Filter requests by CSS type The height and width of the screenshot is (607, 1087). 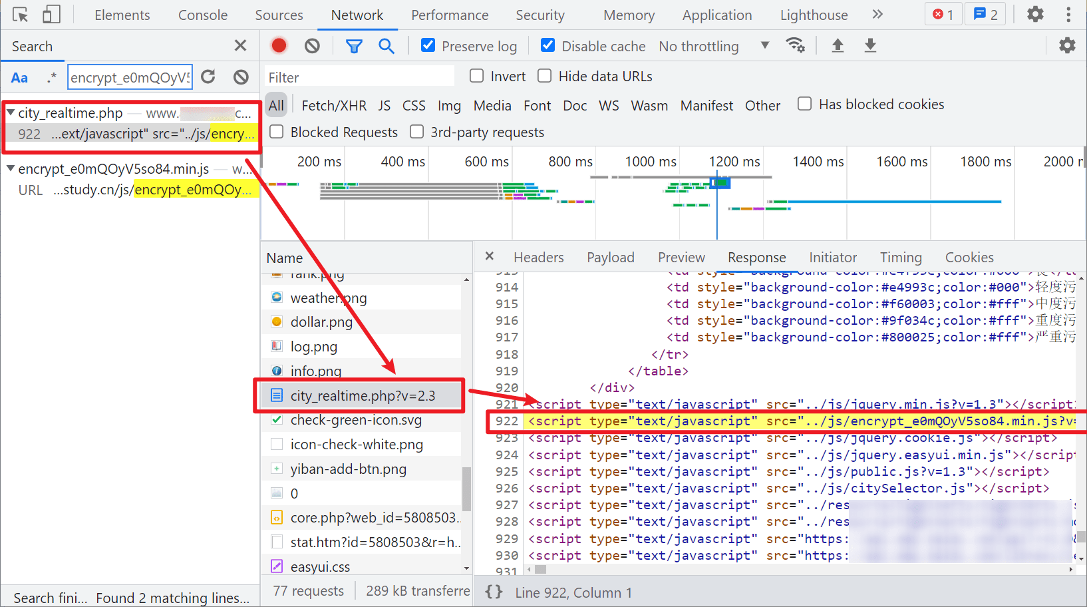(x=414, y=105)
